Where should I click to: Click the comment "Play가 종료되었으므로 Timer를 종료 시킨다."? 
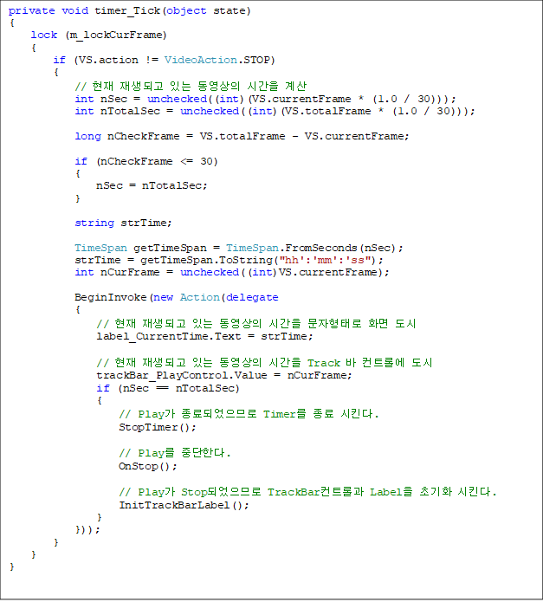(249, 414)
